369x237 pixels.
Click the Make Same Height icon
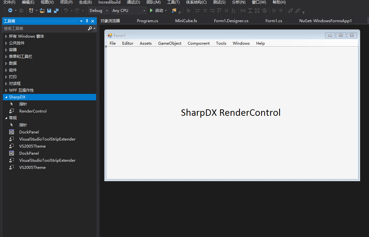(x=250, y=10)
